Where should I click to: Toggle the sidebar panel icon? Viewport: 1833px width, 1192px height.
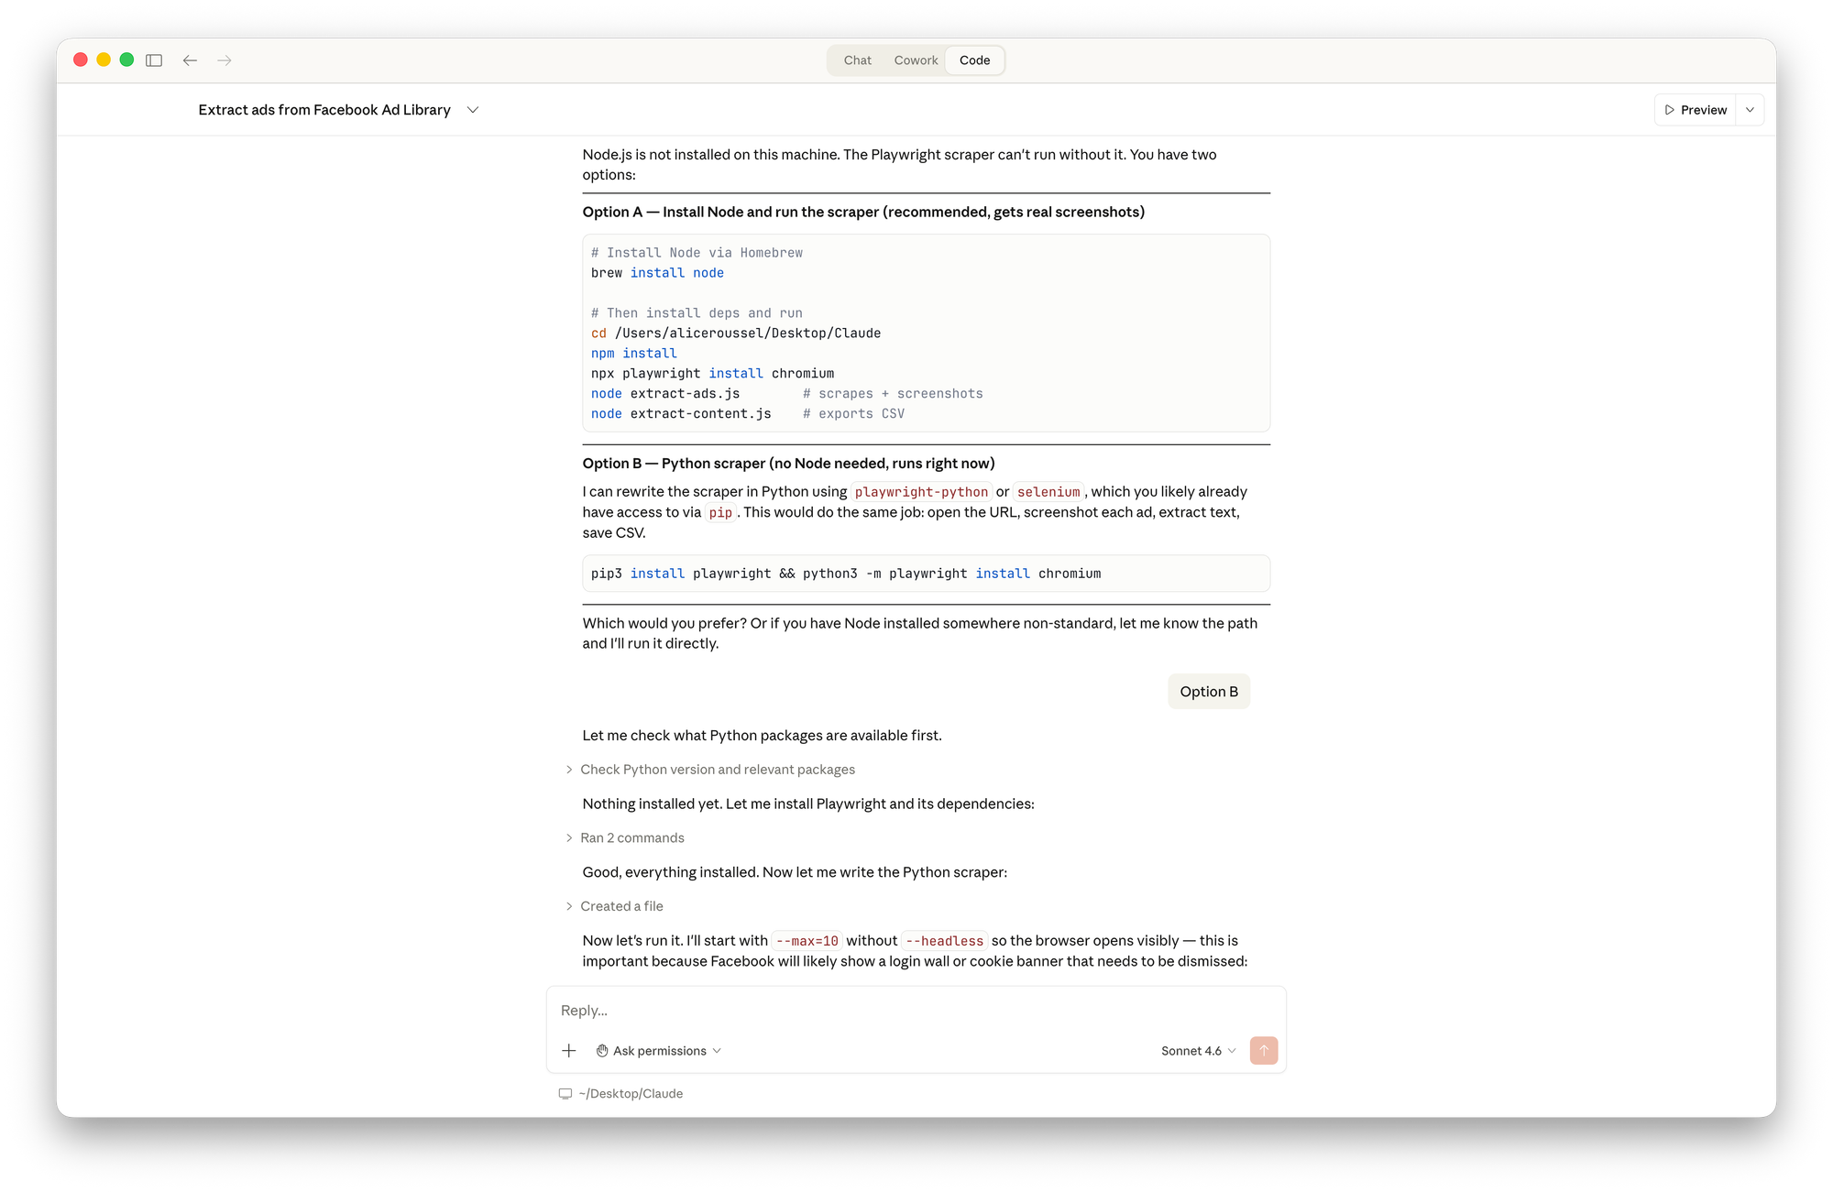(x=154, y=60)
